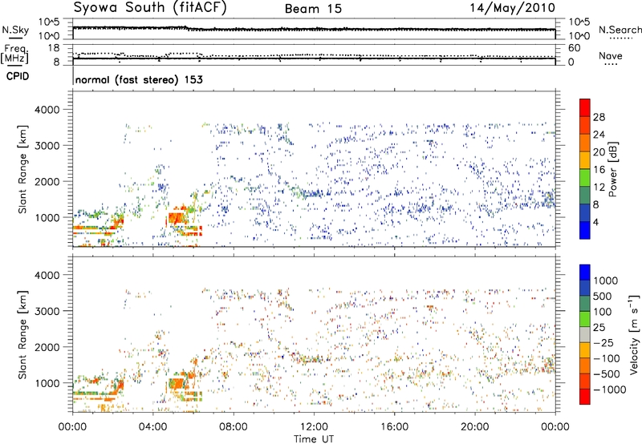The height and width of the screenshot is (444, 642).
Task: Click '3000' tick on power panel axis
Action: (47, 146)
